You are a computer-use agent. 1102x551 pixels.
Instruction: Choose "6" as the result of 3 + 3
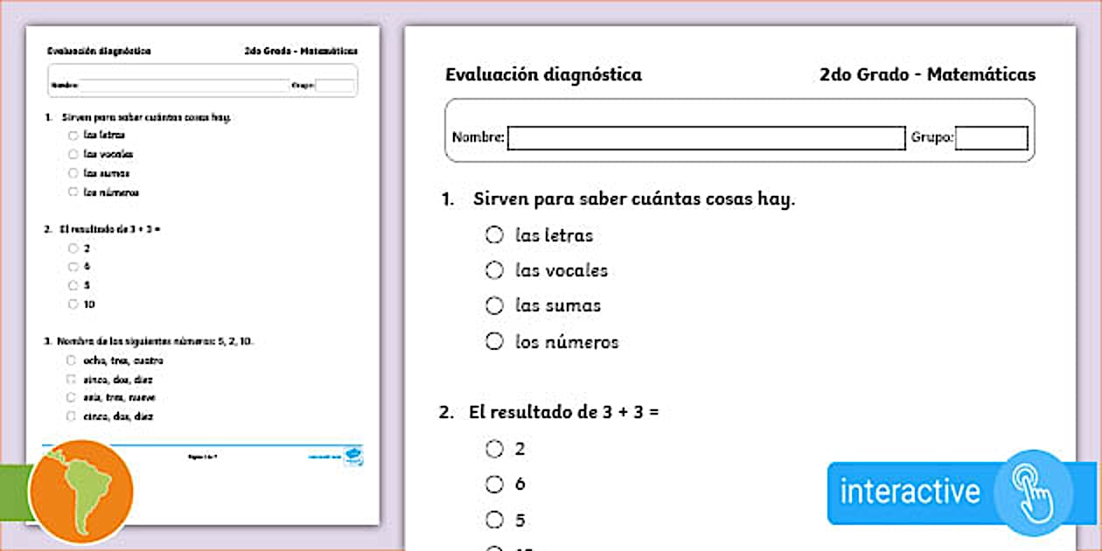[494, 483]
